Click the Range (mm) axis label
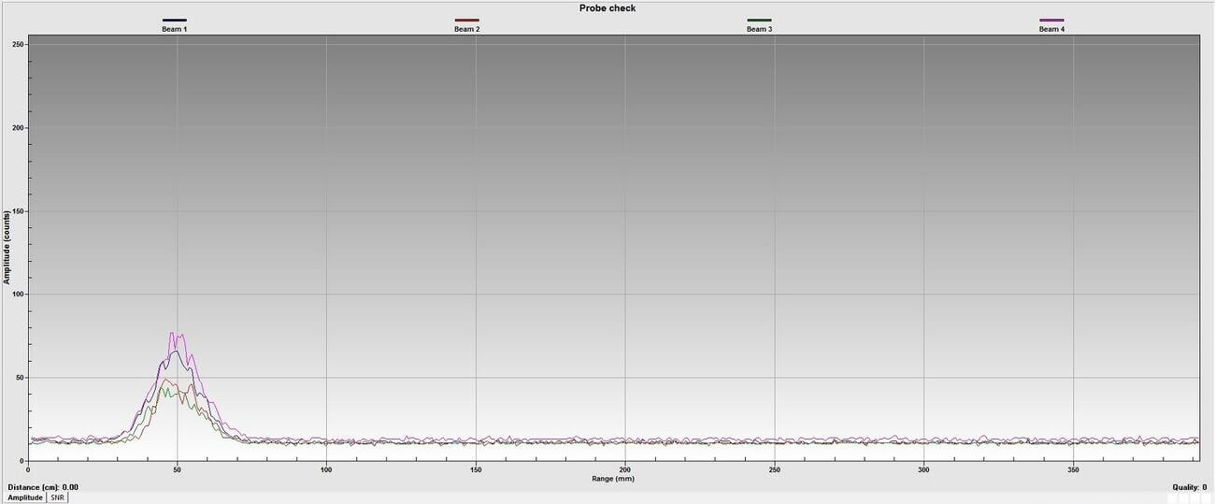 pos(613,478)
